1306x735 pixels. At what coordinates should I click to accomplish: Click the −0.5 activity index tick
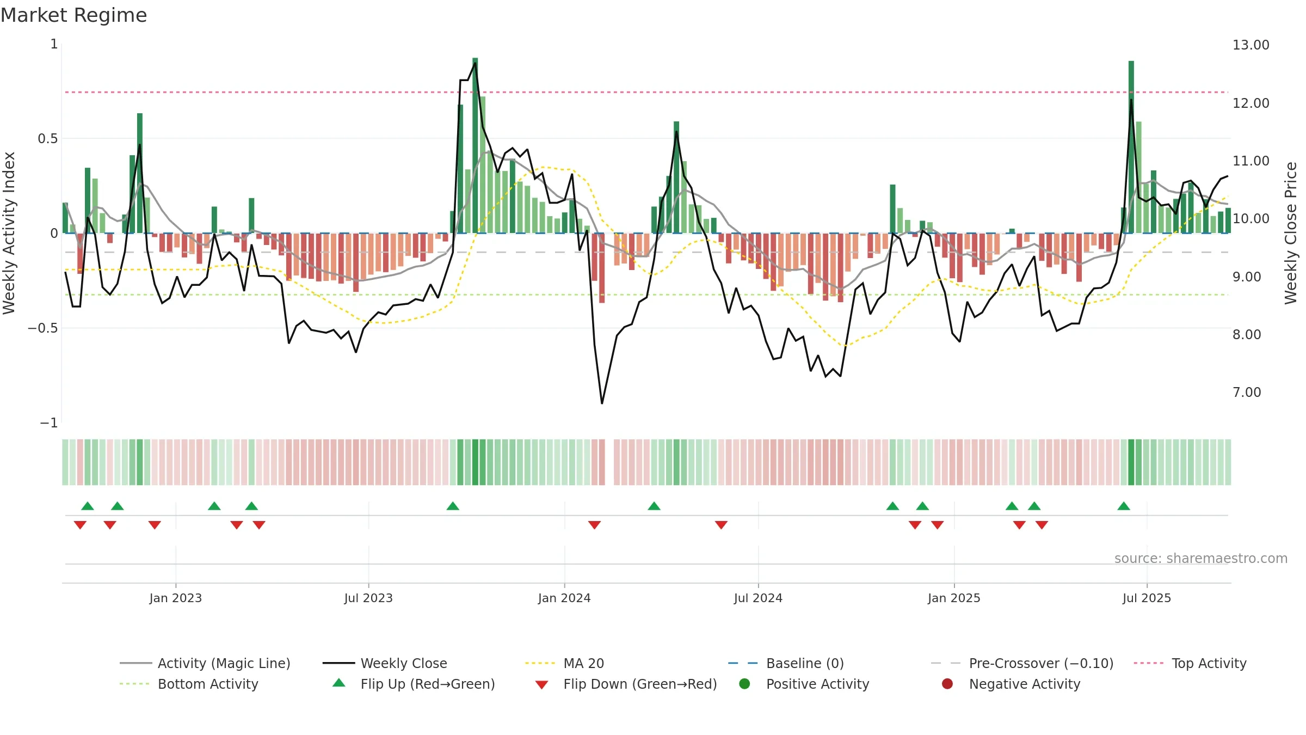point(43,328)
